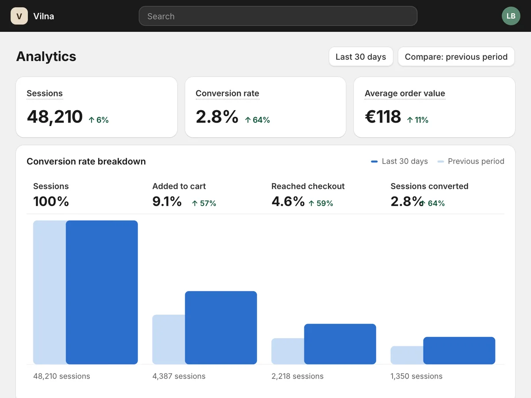This screenshot has width=531, height=398.
Task: Click the Reached checkout 4.6% value
Action: point(288,201)
